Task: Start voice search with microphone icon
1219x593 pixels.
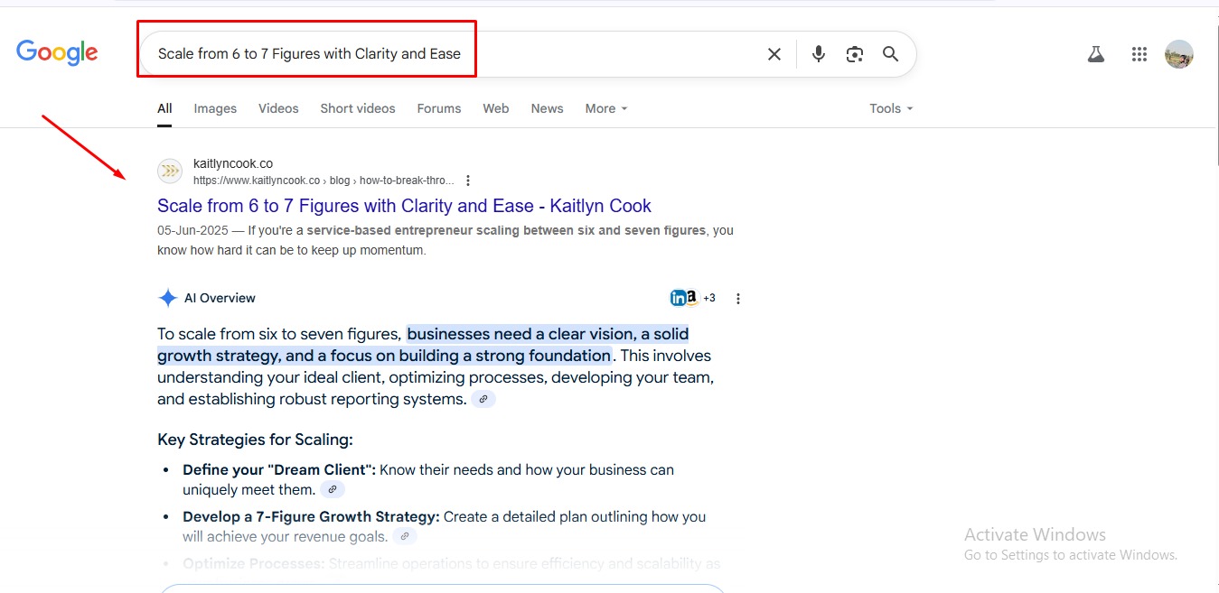Action: pos(819,54)
